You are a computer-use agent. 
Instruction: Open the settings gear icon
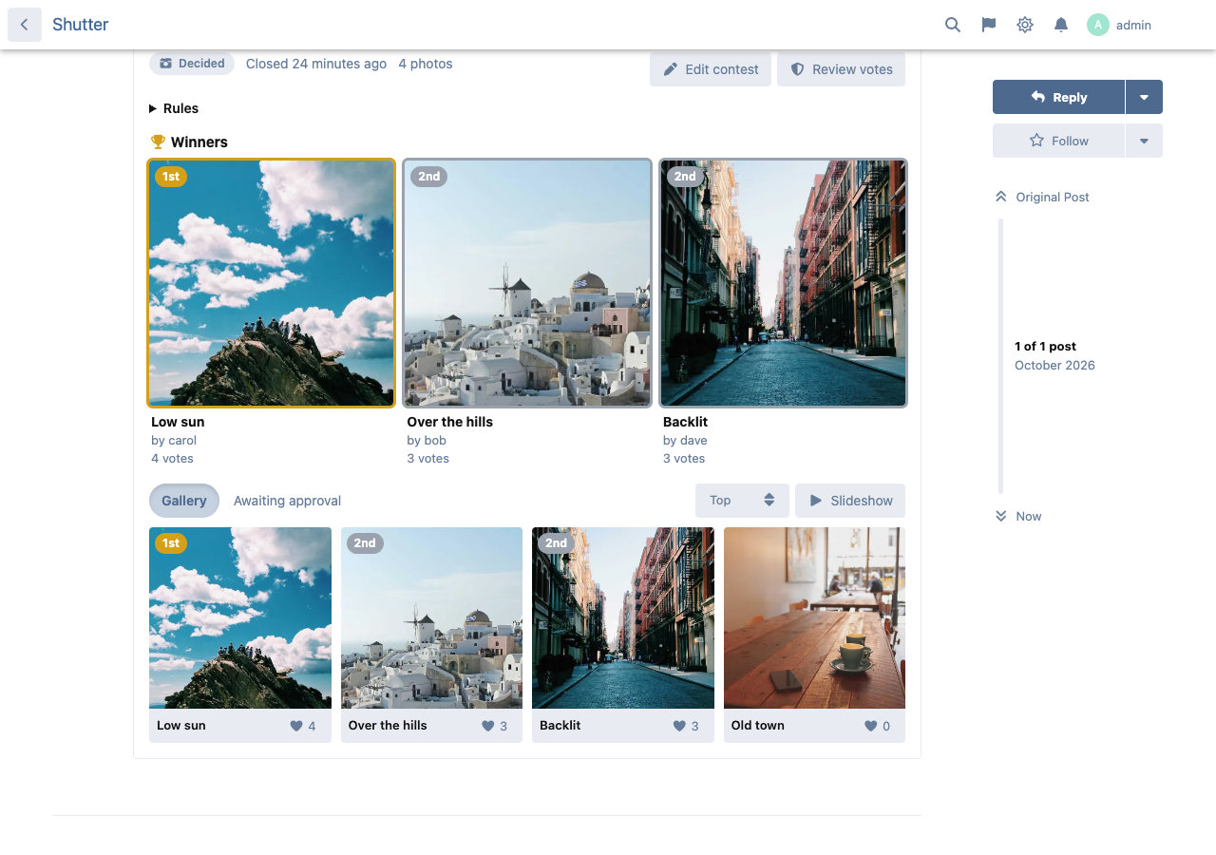pos(1025,25)
